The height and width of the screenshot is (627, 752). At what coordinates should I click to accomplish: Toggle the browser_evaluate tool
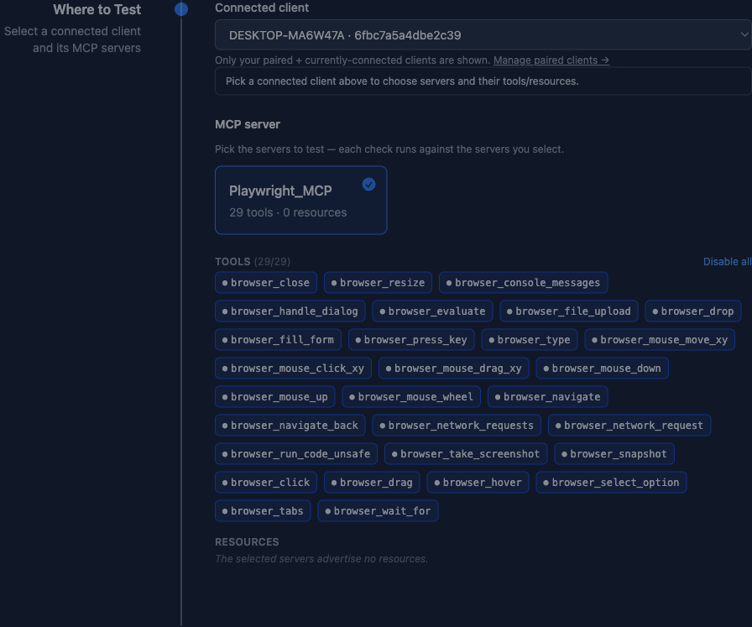click(x=432, y=311)
